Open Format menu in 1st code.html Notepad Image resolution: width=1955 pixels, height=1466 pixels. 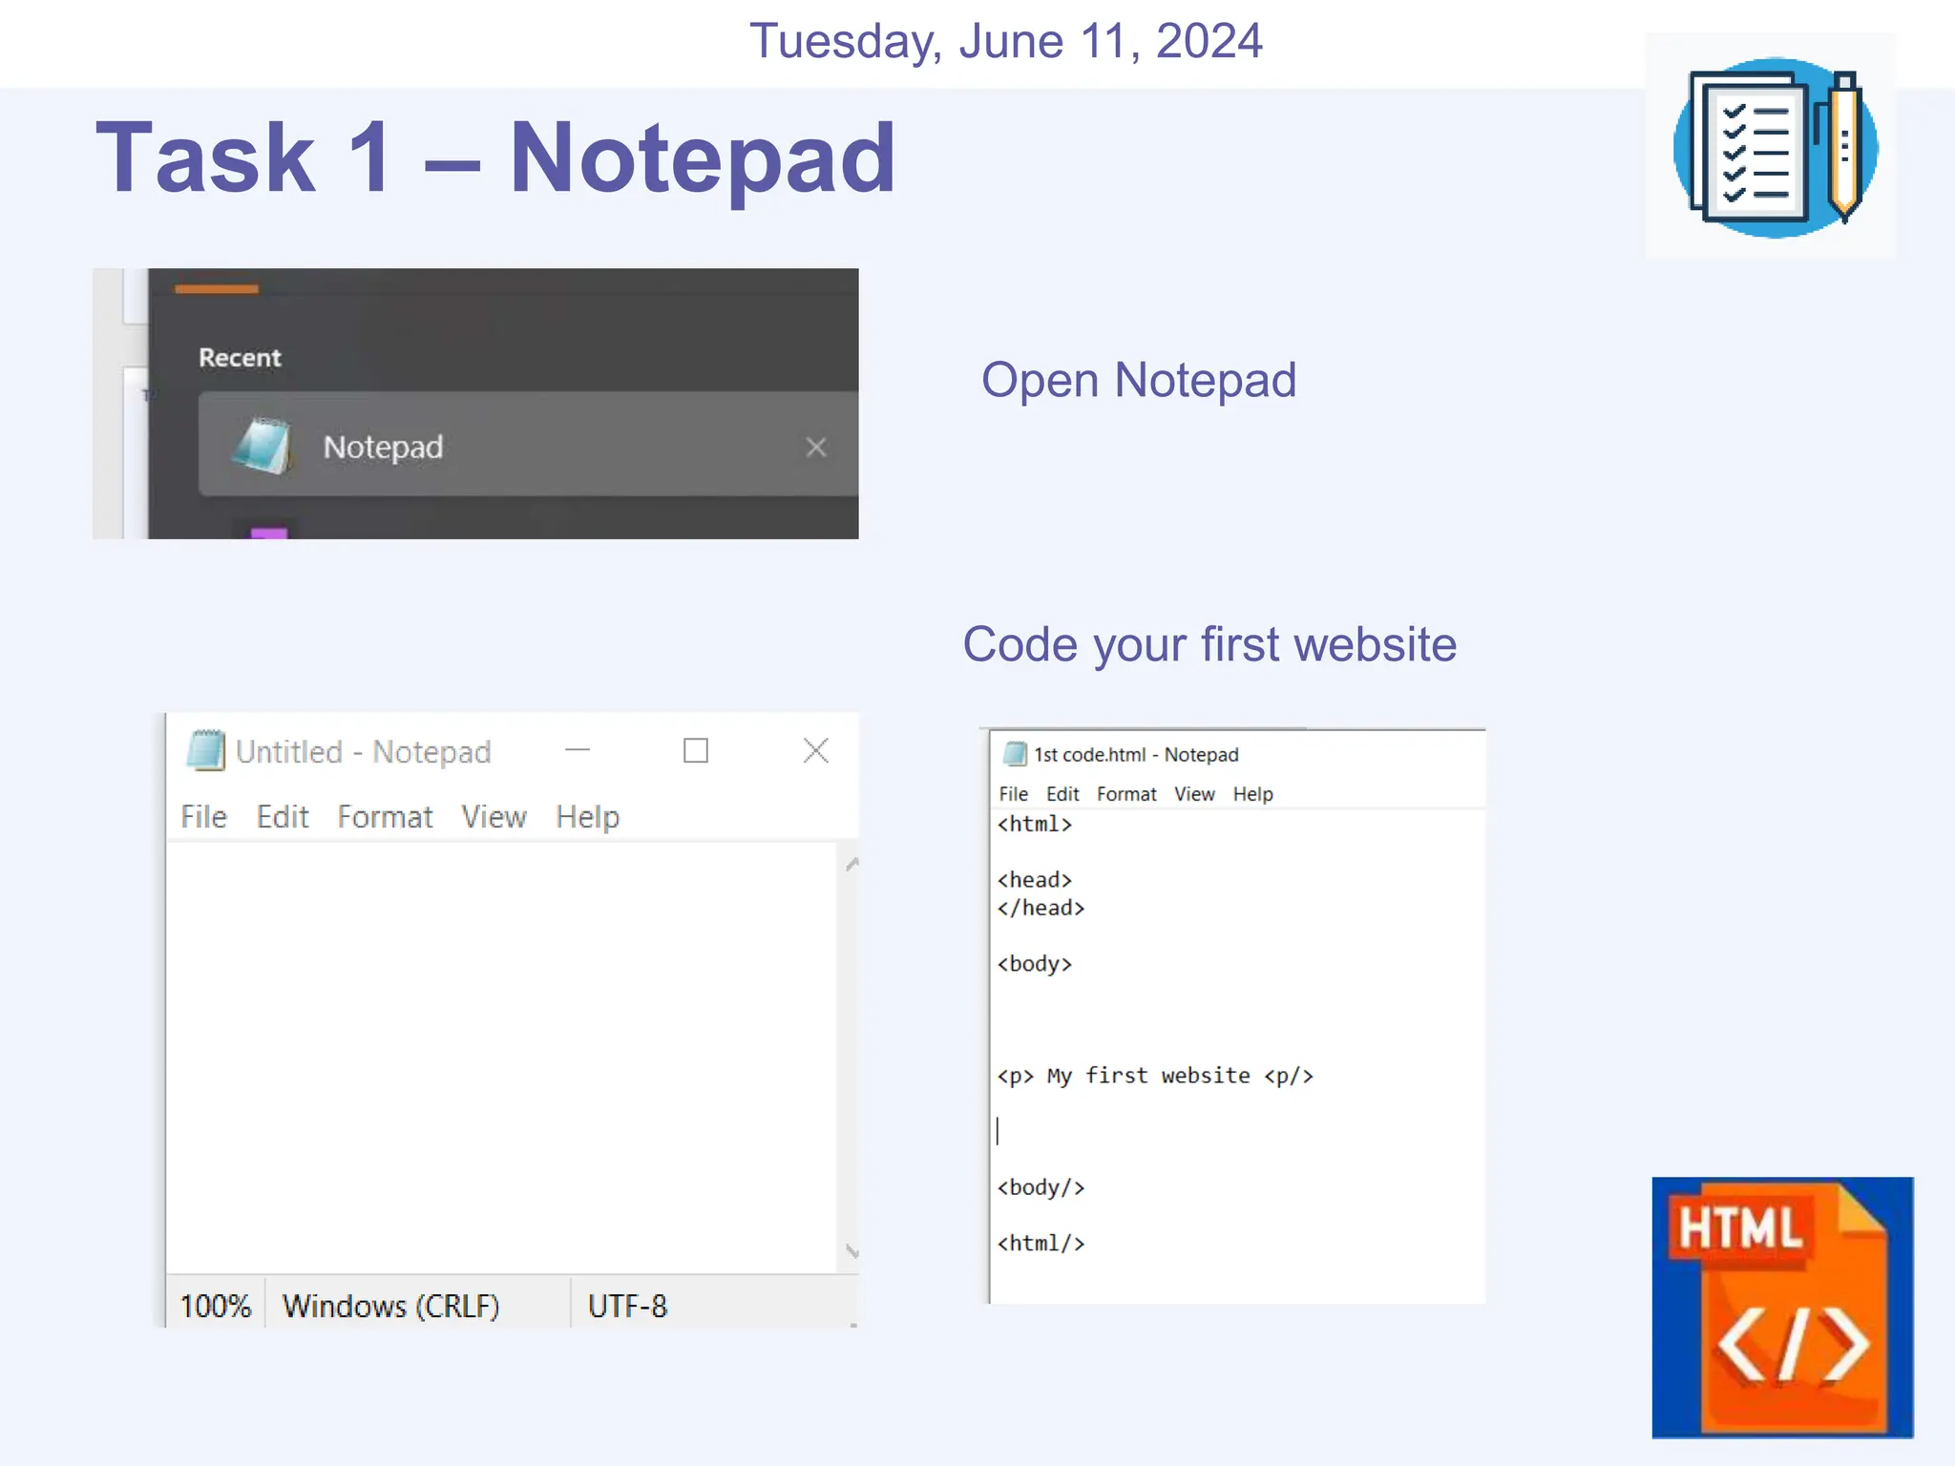[1126, 794]
